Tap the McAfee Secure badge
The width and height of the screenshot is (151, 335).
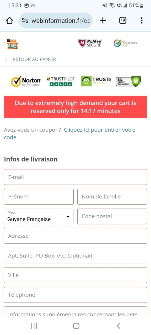click(90, 43)
